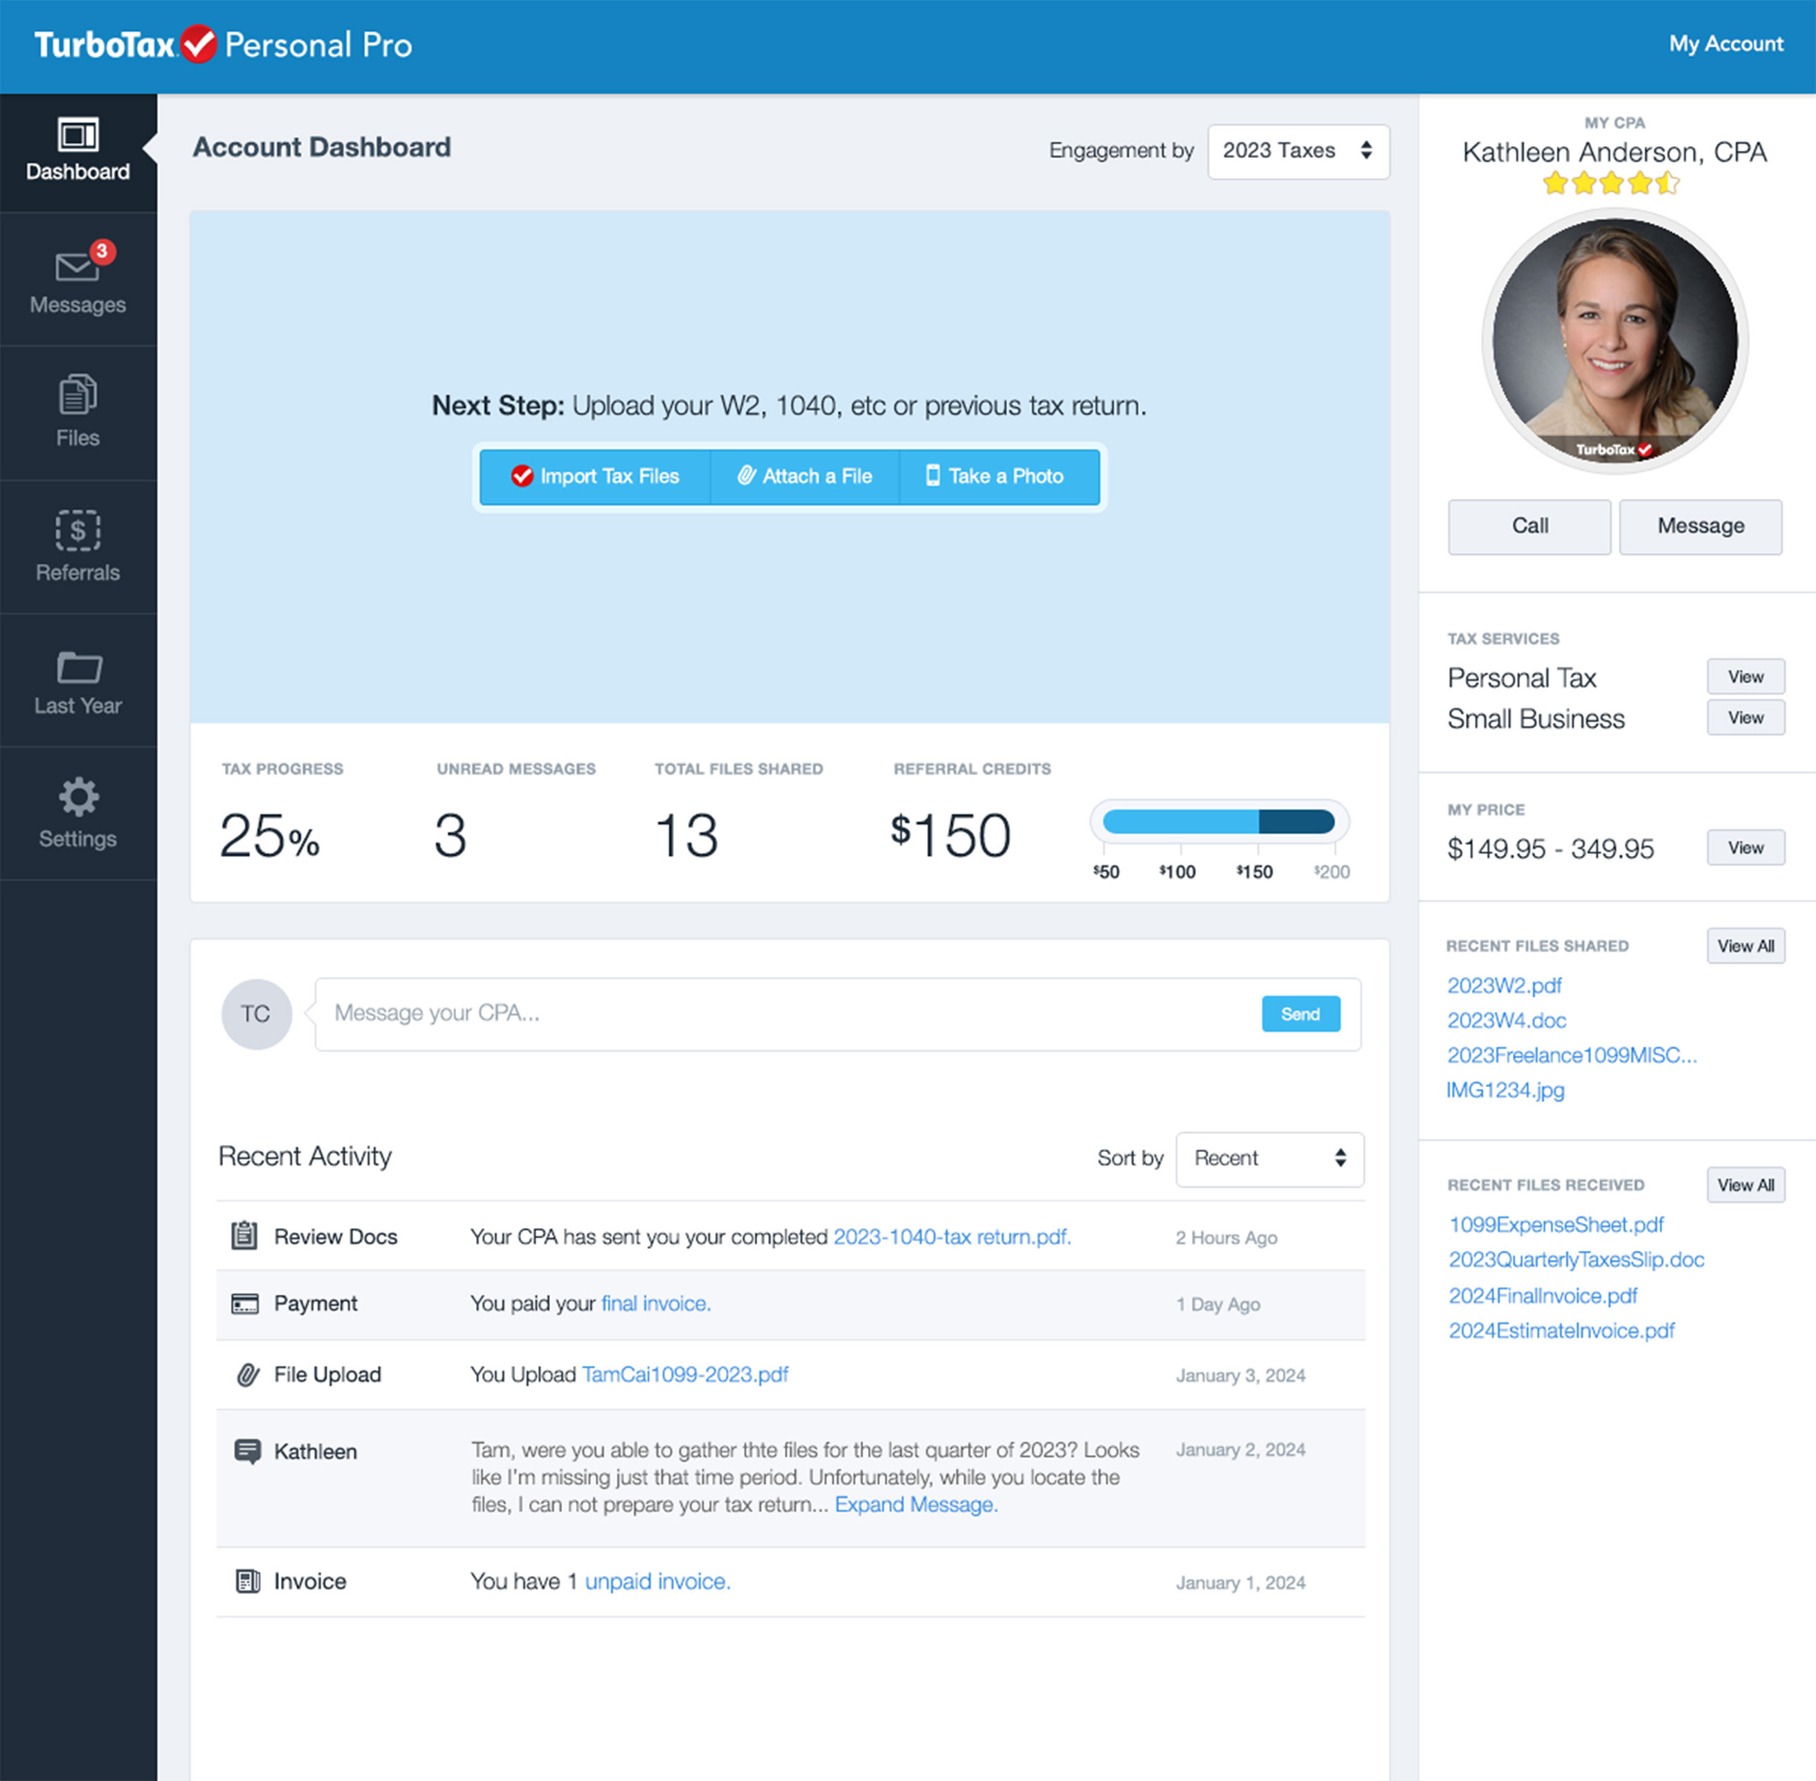Click Kathleen Anderson's profile photo

coord(1614,340)
